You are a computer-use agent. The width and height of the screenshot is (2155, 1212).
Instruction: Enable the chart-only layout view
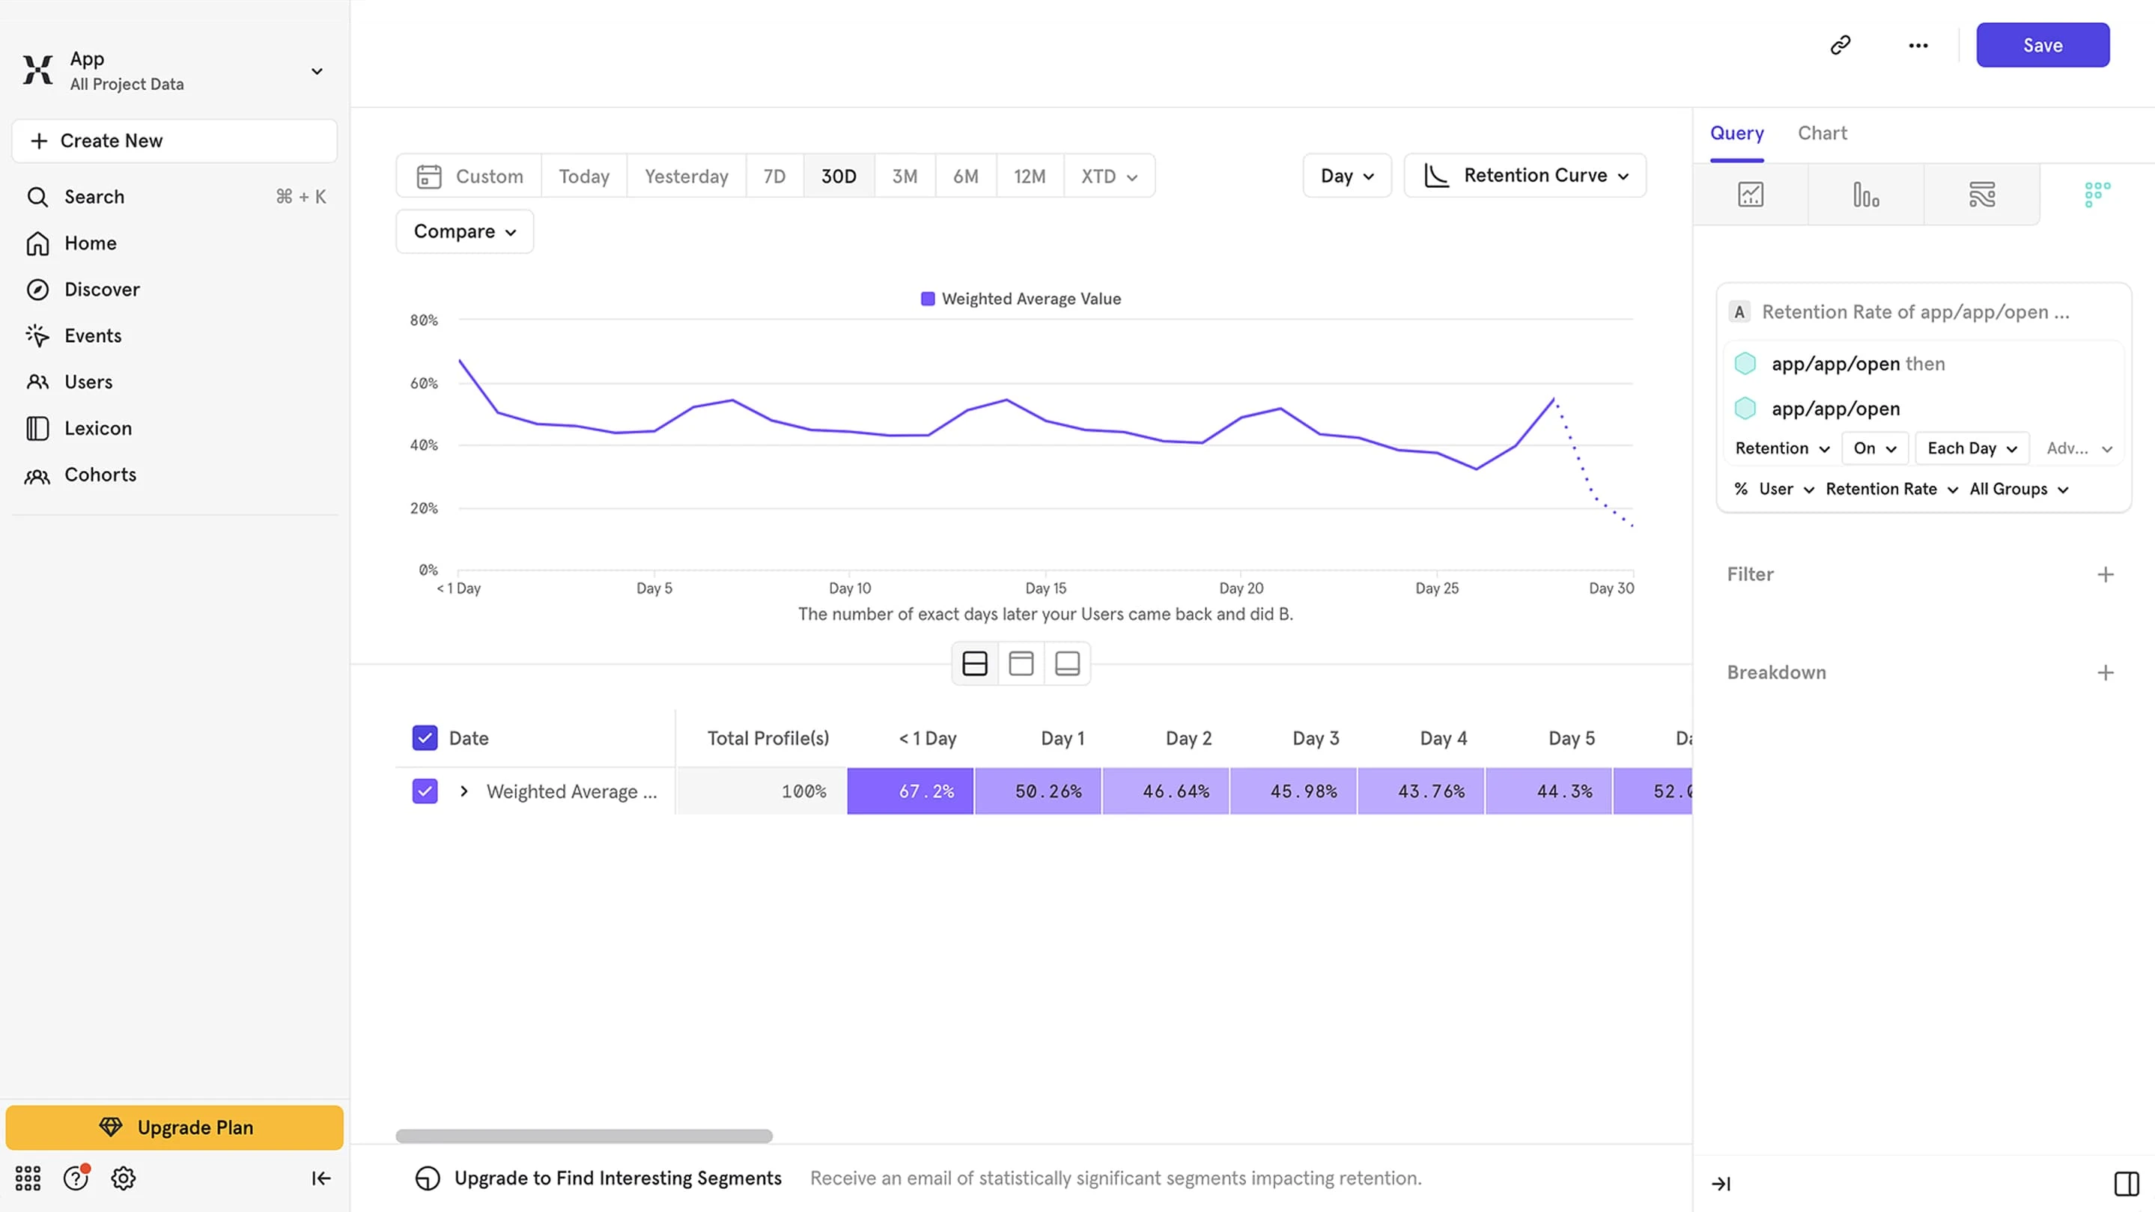pos(1021,663)
